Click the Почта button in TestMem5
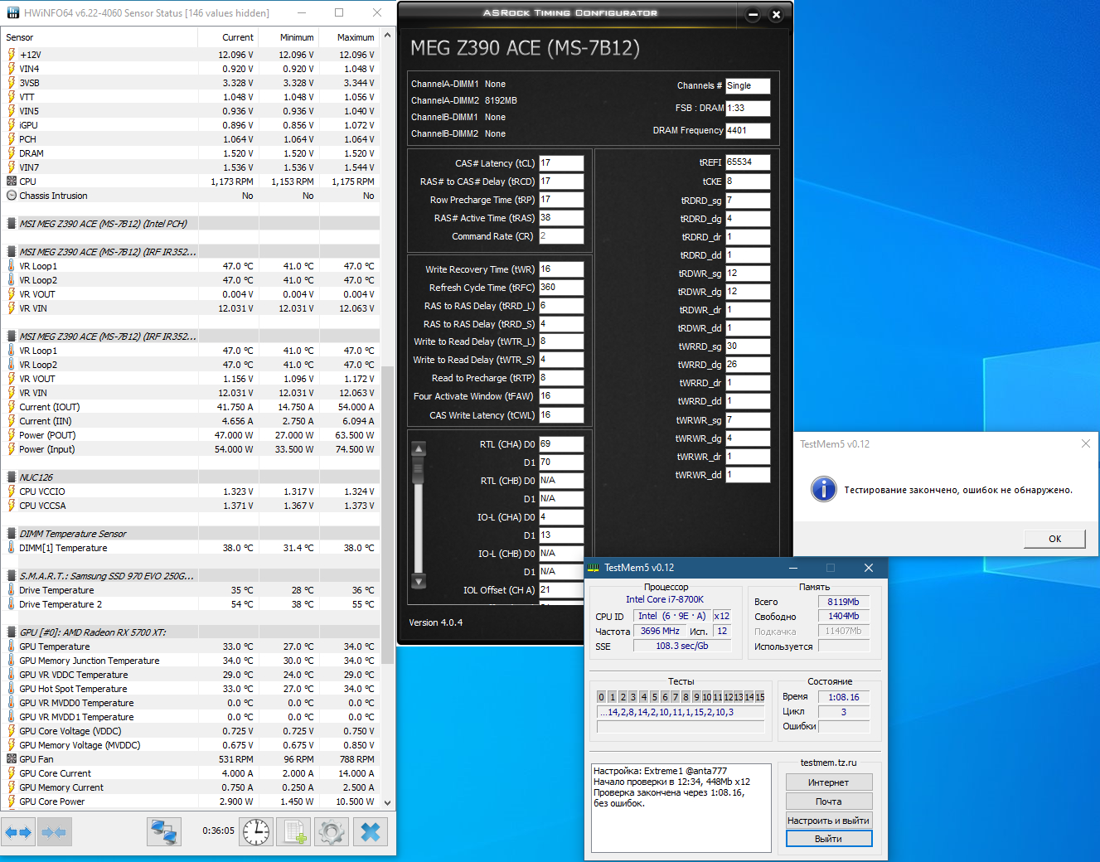 (x=829, y=801)
